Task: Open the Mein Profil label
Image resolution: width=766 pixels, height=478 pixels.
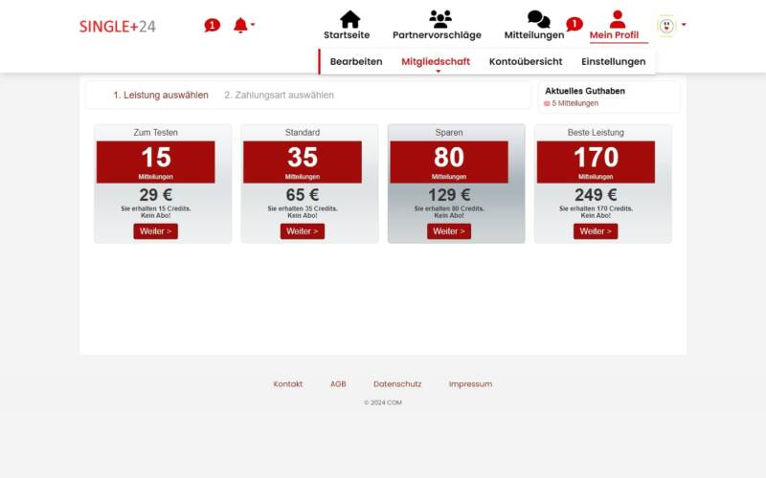Action: tap(614, 35)
